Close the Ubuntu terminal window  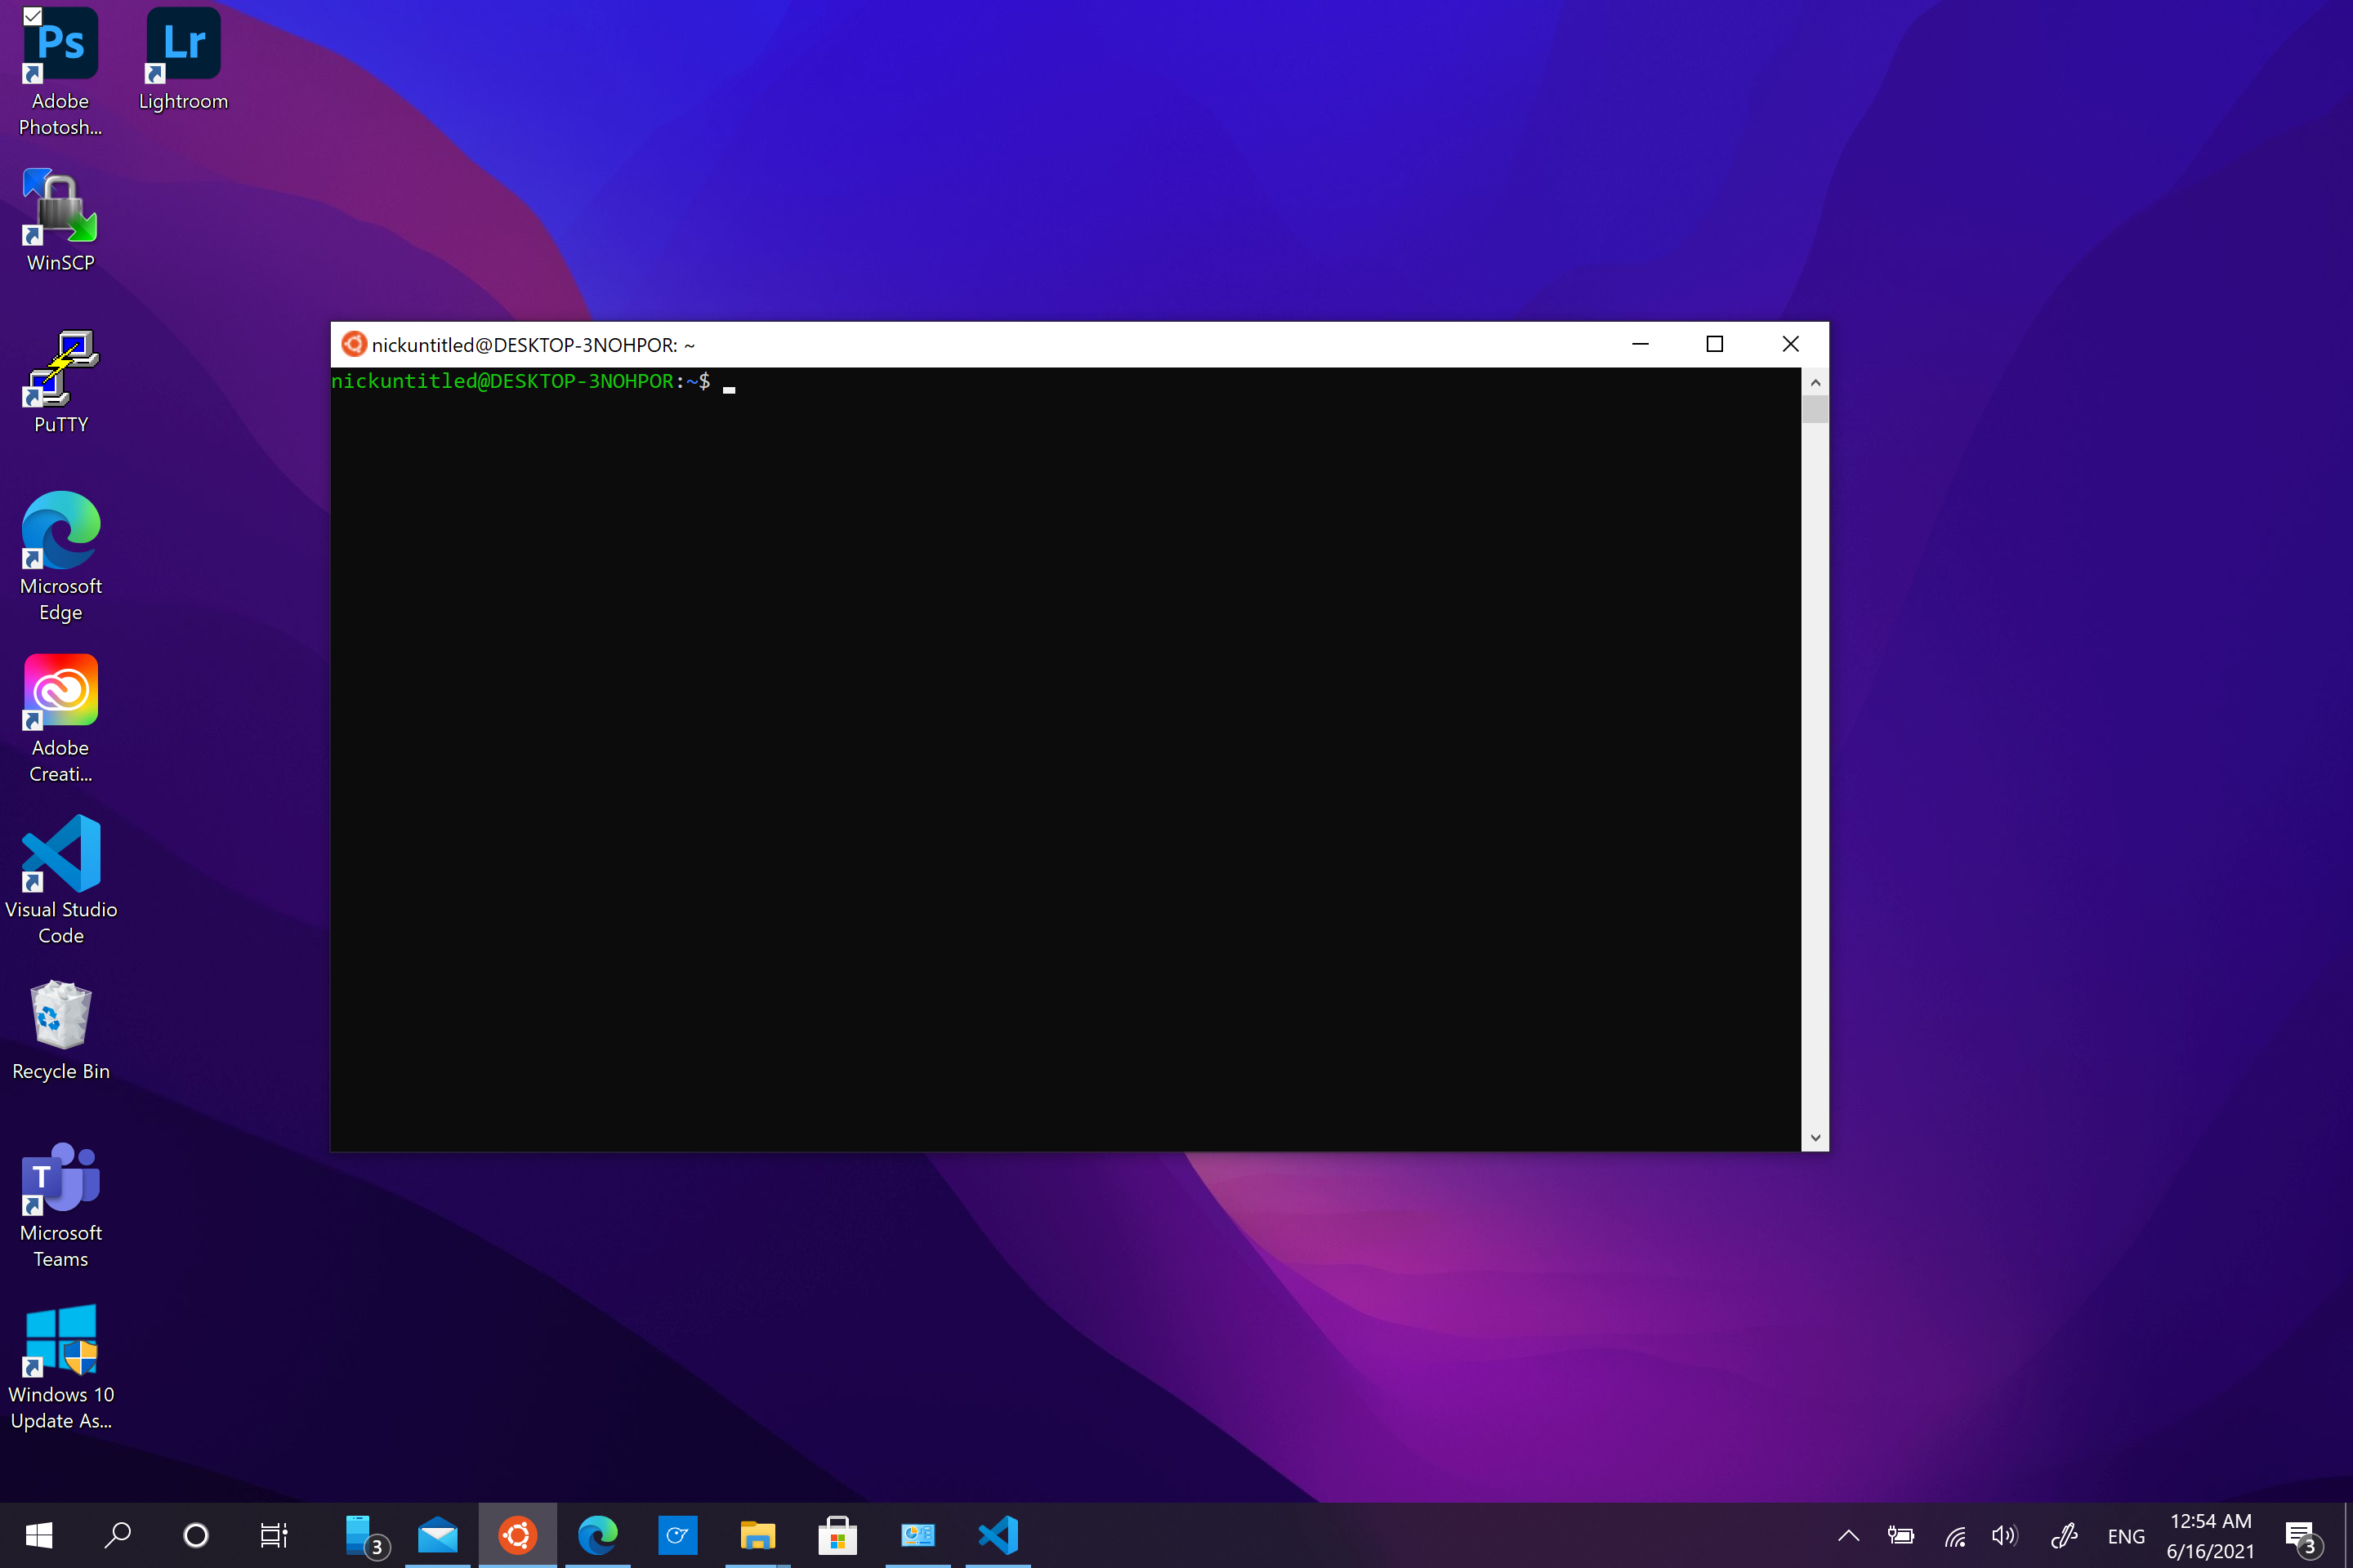tap(1791, 344)
